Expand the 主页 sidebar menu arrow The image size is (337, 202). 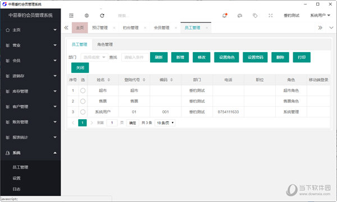click(55, 30)
